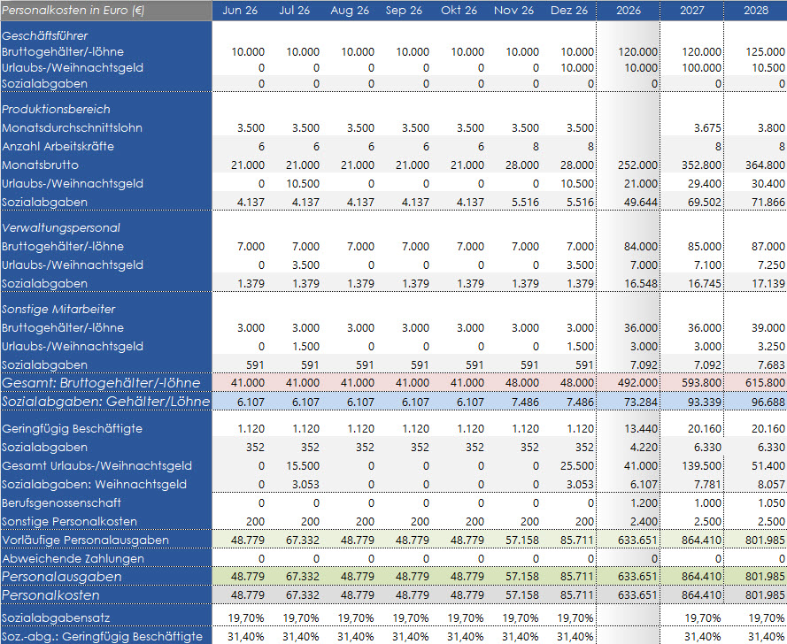The image size is (787, 644).
Task: Select the 2.400 Sonstige Personalkosten cell
Action: pos(644,522)
